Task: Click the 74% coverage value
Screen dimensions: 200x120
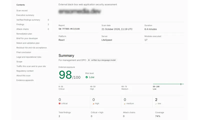Action: [158, 116]
